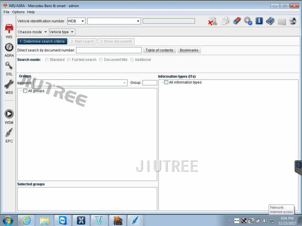
Task: Launch WSM from the sidebar
Action: click(x=9, y=117)
